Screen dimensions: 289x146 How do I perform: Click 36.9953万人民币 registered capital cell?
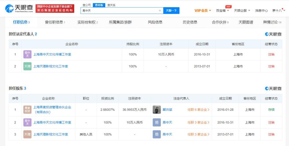pyautogui.click(x=135, y=110)
